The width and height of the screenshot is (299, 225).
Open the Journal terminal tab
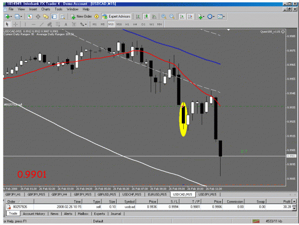(116, 214)
